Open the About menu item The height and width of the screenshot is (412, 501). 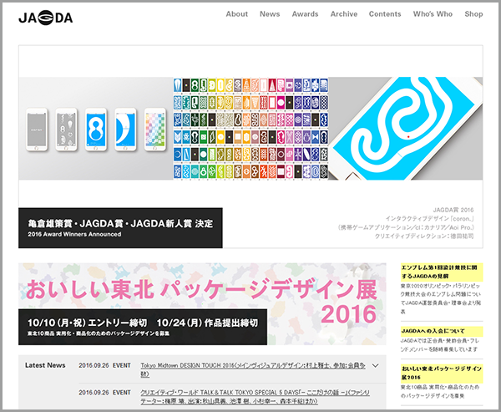tap(237, 14)
